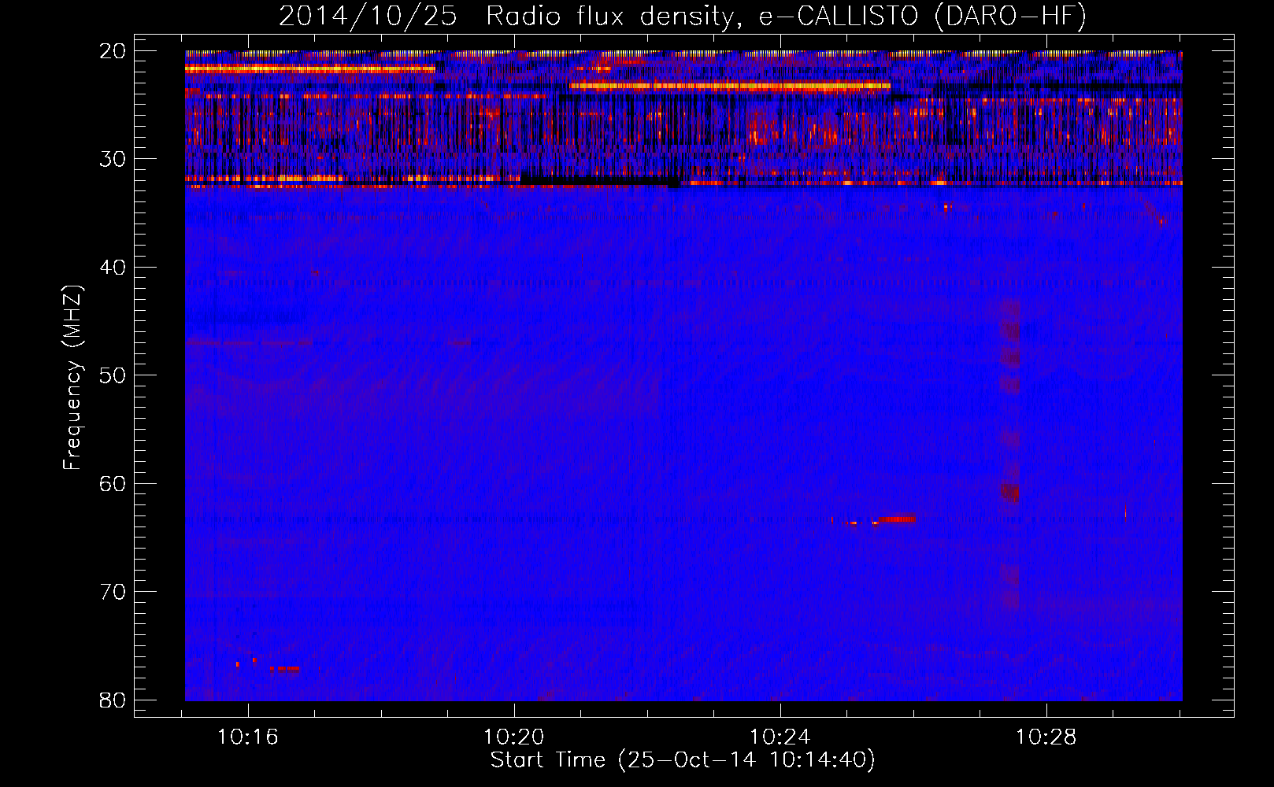This screenshot has width=1274, height=787.
Task: Click the red burst near 63 MHz
Action: [896, 519]
